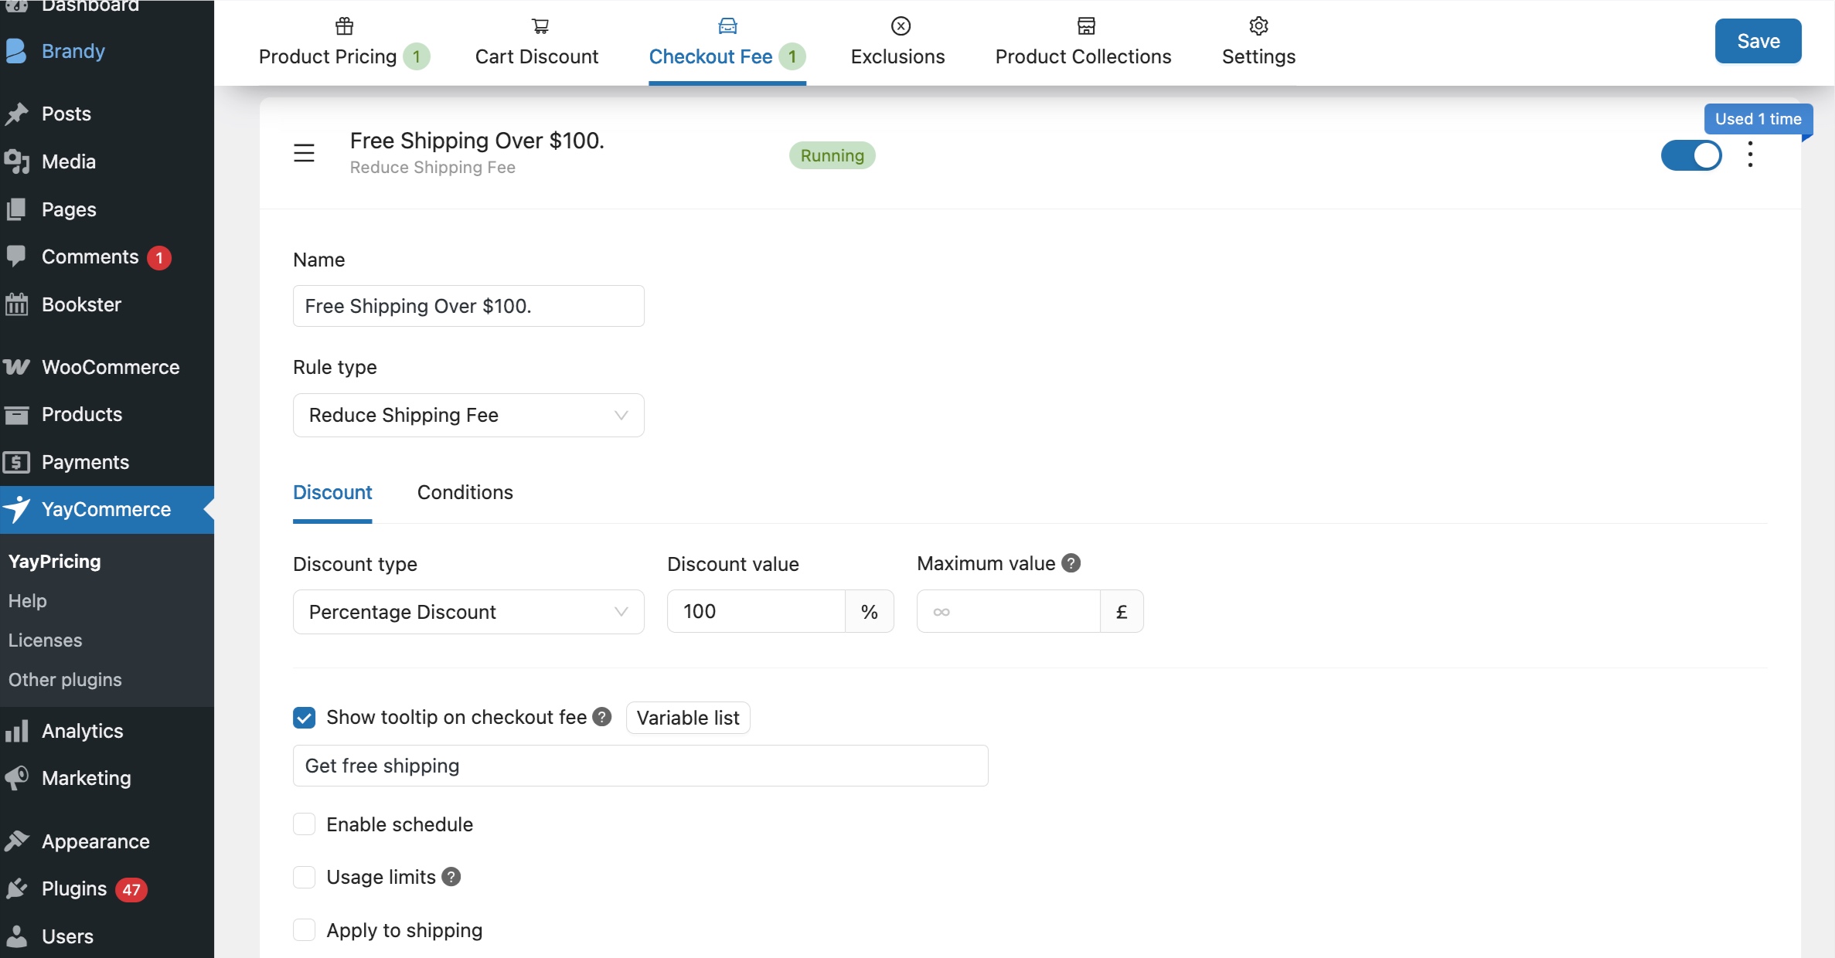Screen dimensions: 1835x958
Task: Click the Comments speech bubble icon
Action: tap(16, 256)
